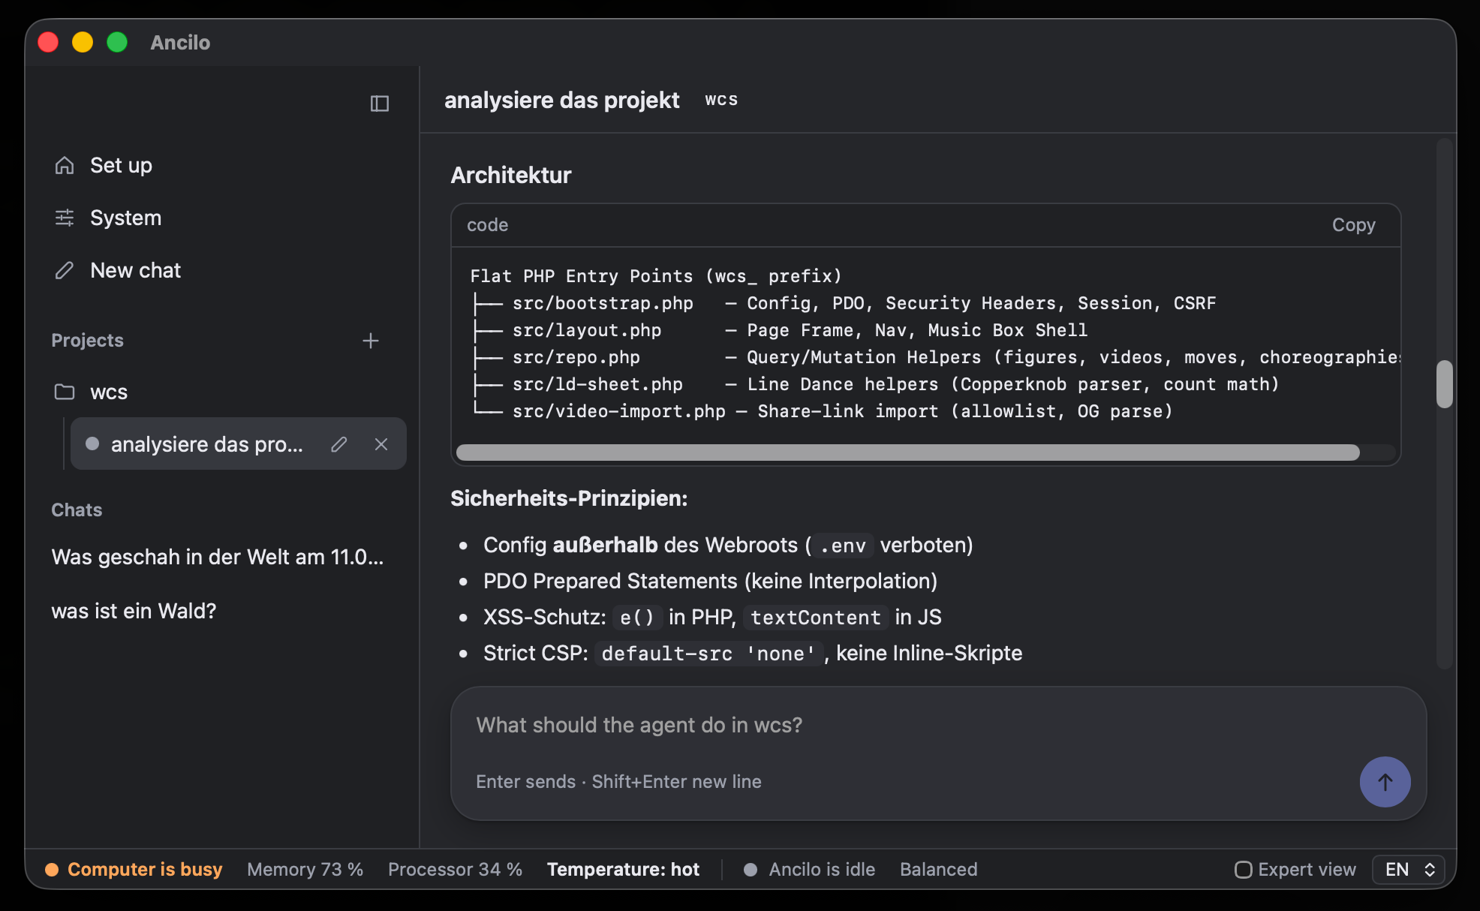Click the 'src/video-import.php' line in code
The height and width of the screenshot is (911, 1480).
click(821, 411)
